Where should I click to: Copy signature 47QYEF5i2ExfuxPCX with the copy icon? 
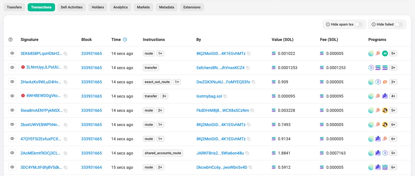pyautogui.click(x=66, y=139)
